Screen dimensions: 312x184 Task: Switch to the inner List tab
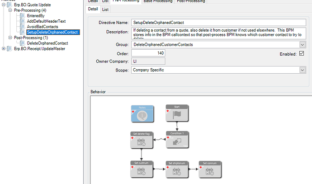click(x=105, y=9)
